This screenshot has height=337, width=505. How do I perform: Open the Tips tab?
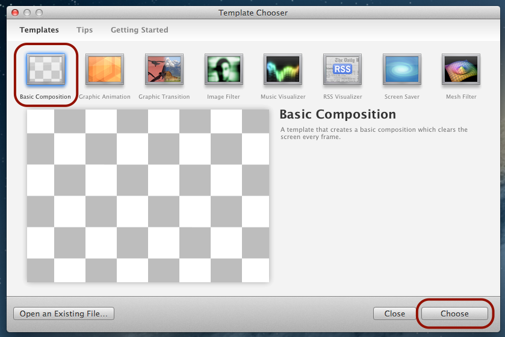click(84, 30)
